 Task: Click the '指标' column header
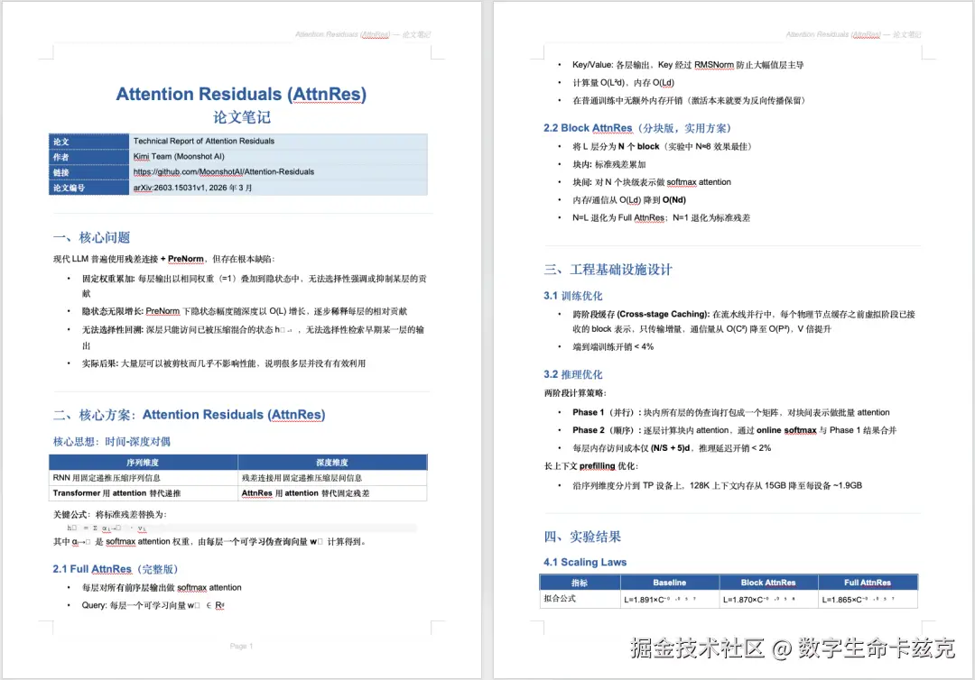580,583
